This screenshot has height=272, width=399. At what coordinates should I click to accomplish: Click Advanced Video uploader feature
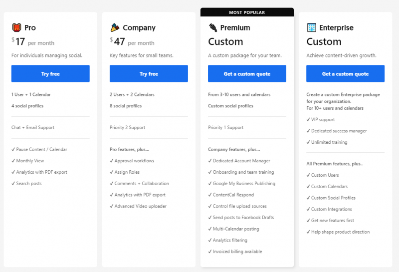(141, 206)
